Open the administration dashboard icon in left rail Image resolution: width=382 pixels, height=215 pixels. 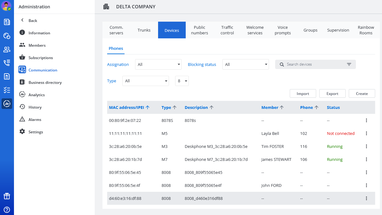7,104
